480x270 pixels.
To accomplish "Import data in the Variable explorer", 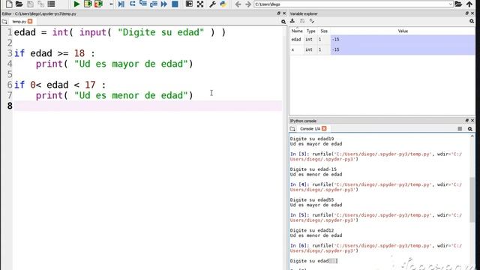I will pyautogui.click(x=292, y=21).
